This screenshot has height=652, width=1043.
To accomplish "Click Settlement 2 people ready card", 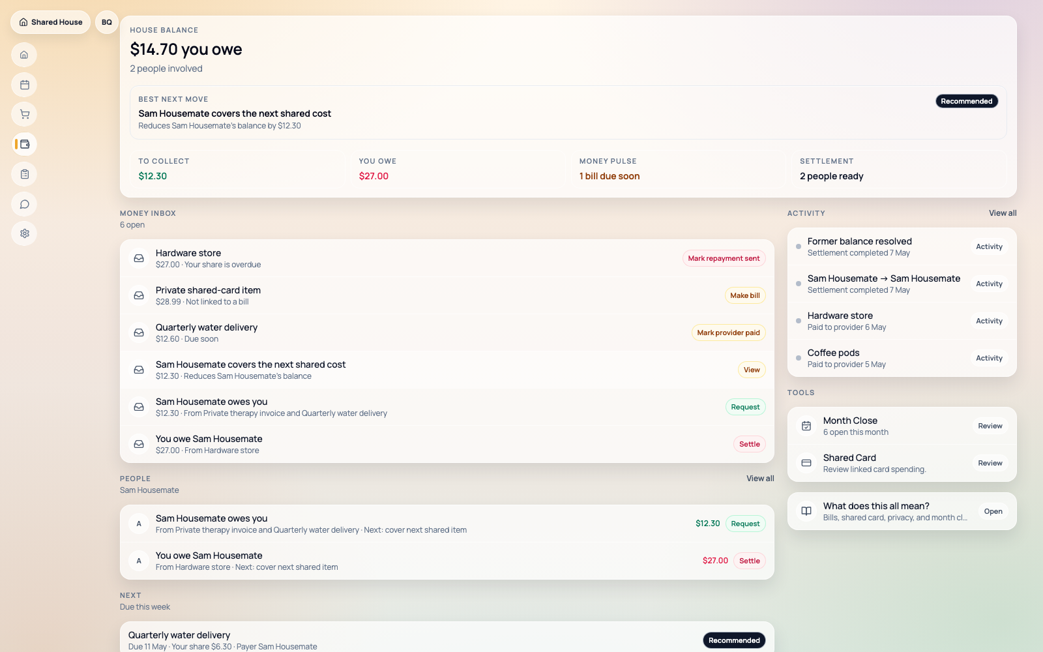I will click(x=900, y=170).
